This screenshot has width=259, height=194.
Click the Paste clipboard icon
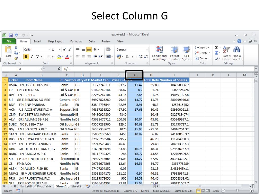[x=8, y=49]
